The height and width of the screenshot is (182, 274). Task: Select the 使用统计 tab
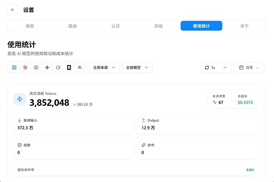(x=201, y=26)
